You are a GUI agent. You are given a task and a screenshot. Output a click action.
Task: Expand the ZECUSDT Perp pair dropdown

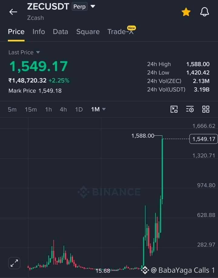point(93,6)
